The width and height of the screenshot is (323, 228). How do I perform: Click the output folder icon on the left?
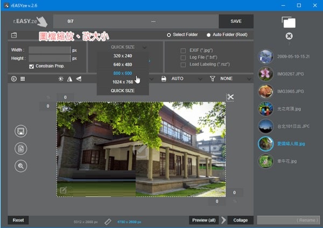(x=14, y=35)
